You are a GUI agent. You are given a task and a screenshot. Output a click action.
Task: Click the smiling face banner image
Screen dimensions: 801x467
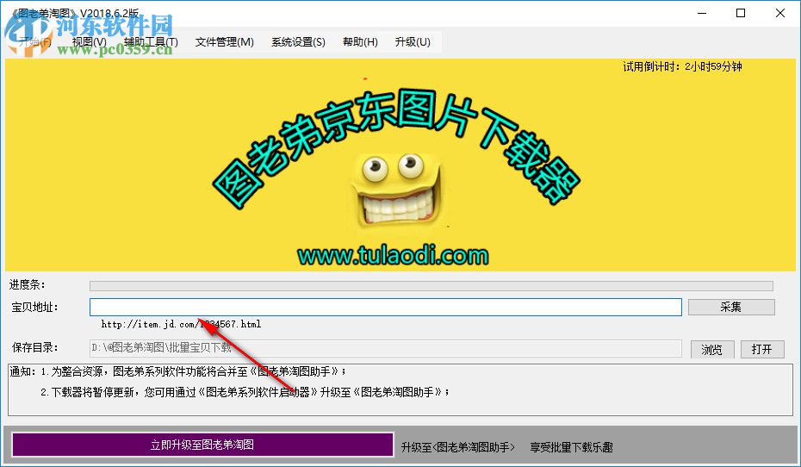[x=396, y=190]
